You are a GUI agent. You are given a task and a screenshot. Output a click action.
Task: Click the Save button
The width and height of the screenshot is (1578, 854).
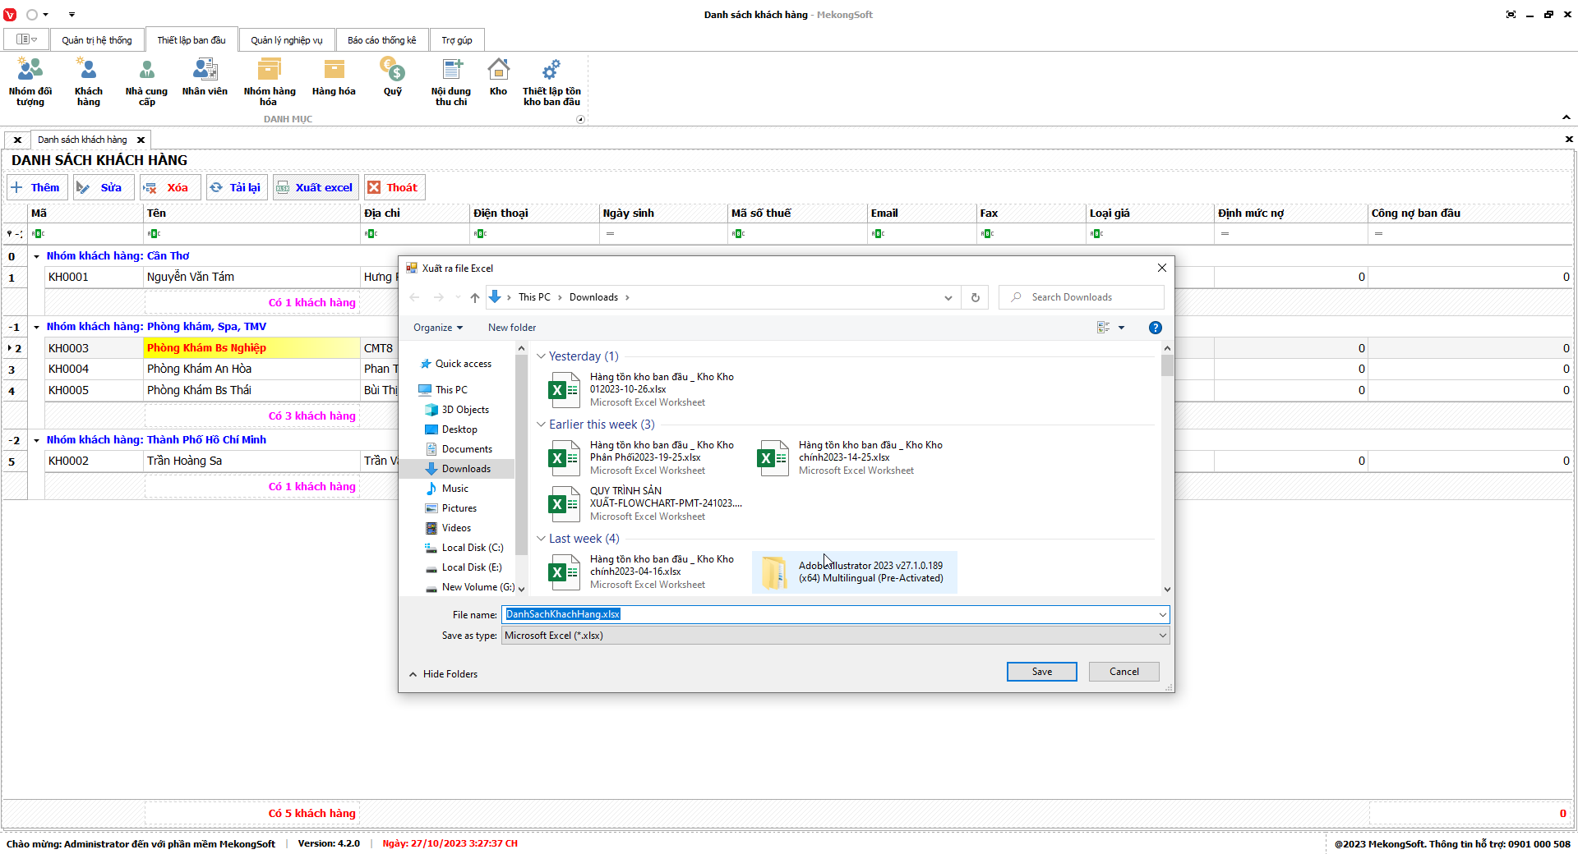tap(1041, 672)
